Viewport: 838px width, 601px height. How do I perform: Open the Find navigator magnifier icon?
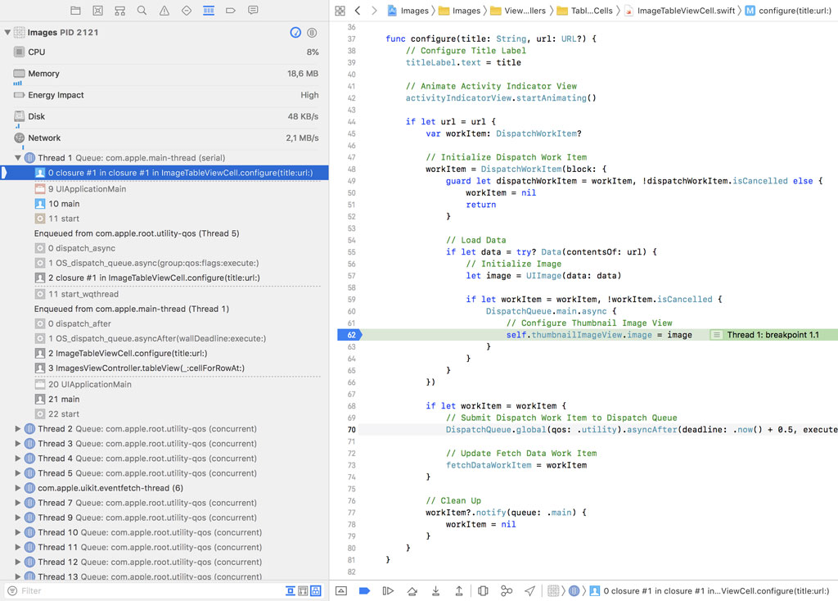click(x=142, y=11)
